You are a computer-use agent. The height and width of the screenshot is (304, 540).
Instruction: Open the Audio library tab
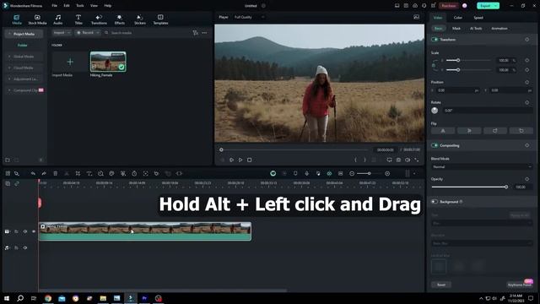58,19
